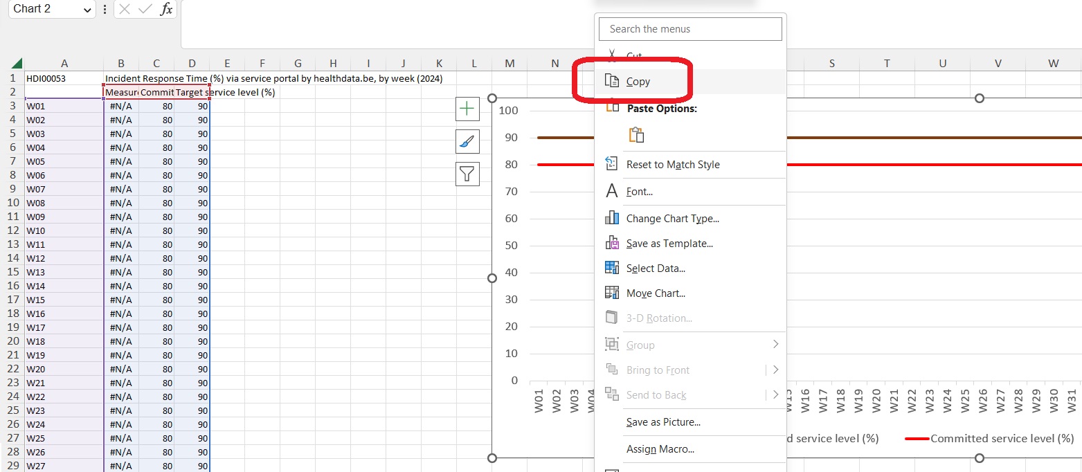Click Reset to Match Style option
This screenshot has height=472, width=1082.
click(672, 165)
